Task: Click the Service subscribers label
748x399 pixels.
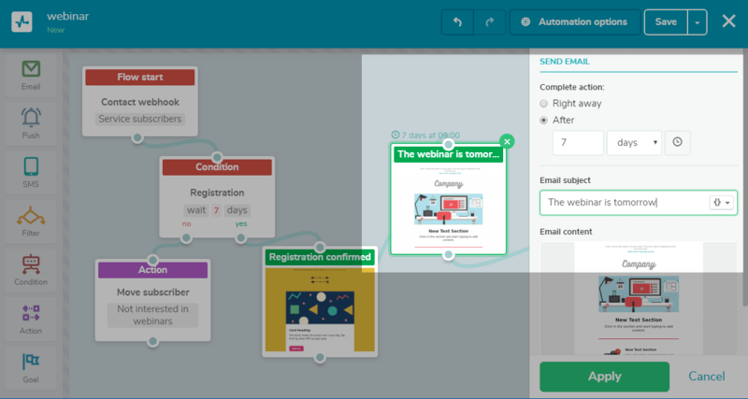Action: (x=139, y=119)
